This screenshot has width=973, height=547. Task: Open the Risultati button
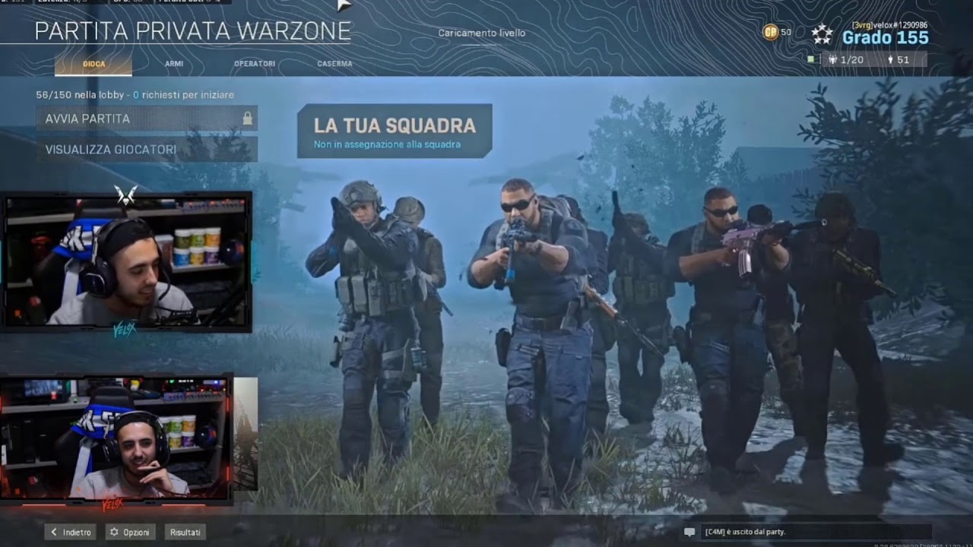click(185, 533)
